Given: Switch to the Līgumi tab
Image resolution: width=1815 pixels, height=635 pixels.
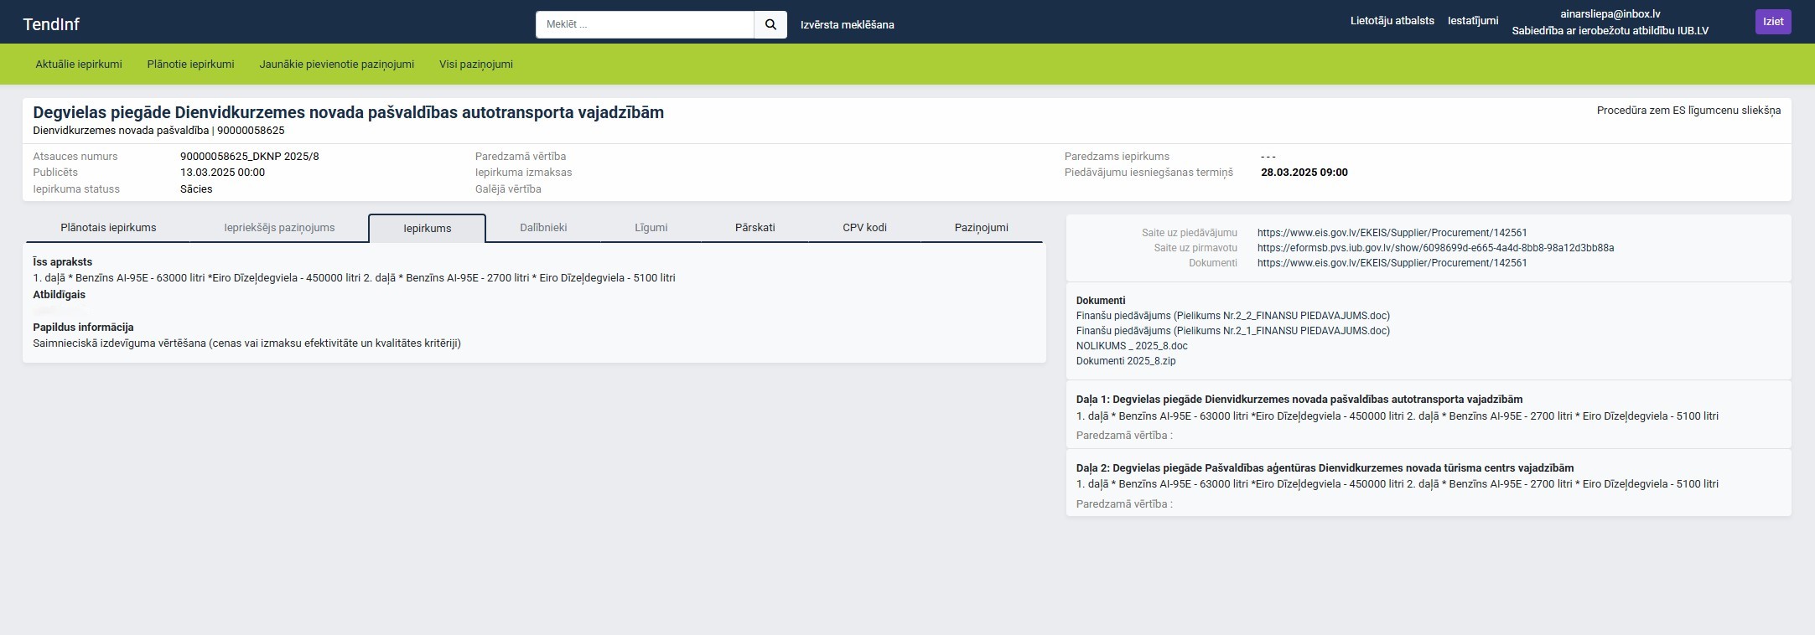Looking at the screenshot, I should click(x=651, y=228).
